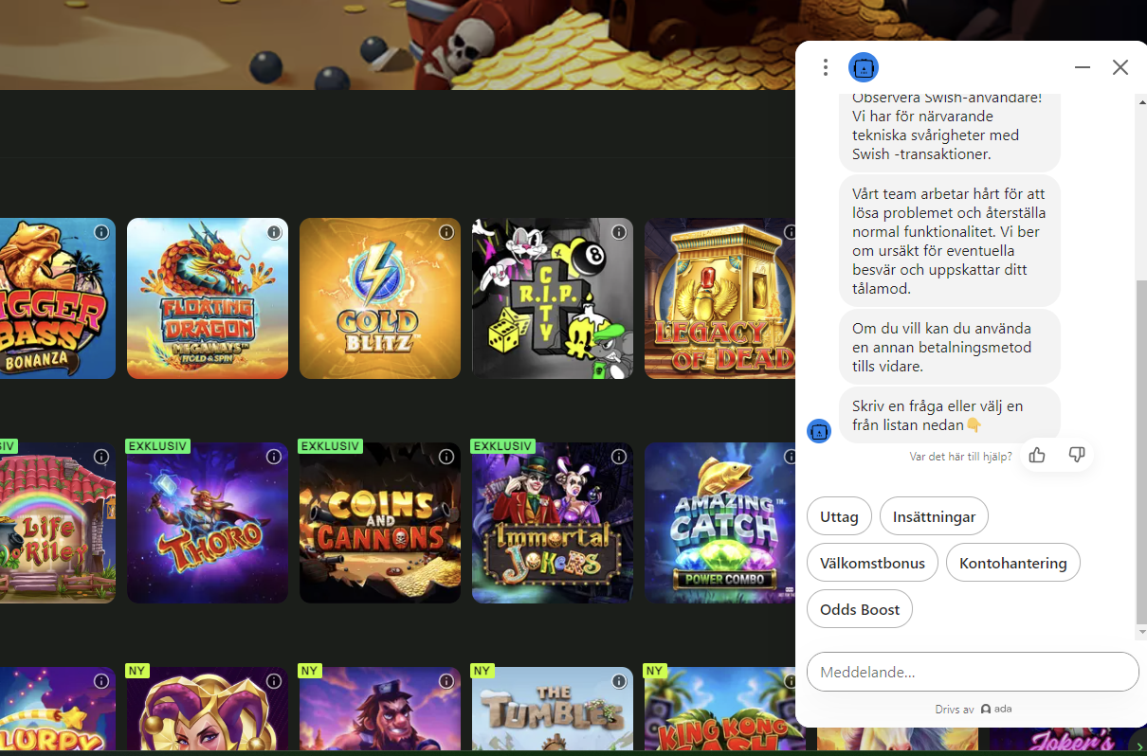
Task: Show info for the bearded miner game
Action: pyautogui.click(x=446, y=681)
